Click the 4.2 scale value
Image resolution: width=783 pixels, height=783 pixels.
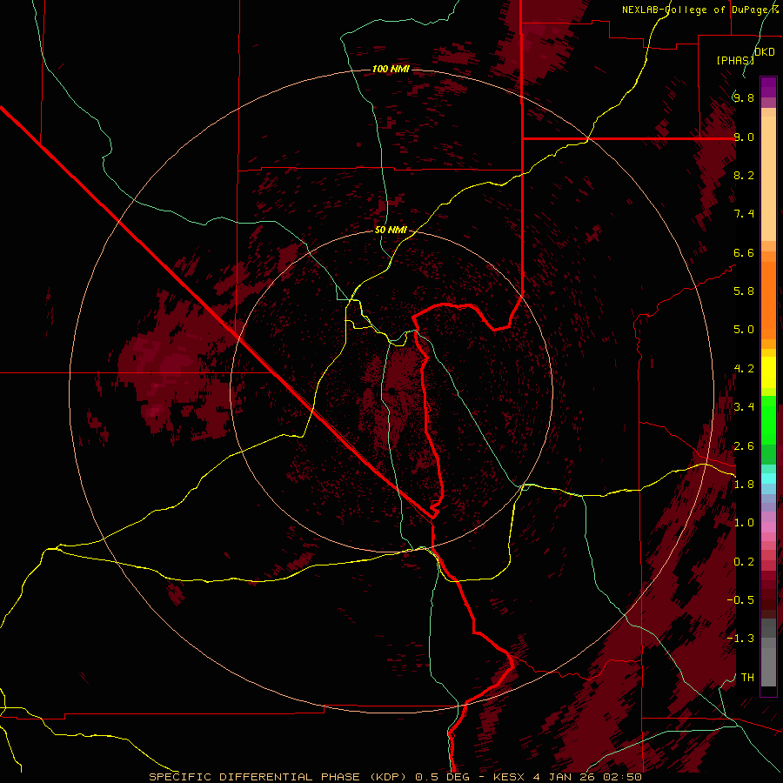tap(744, 369)
